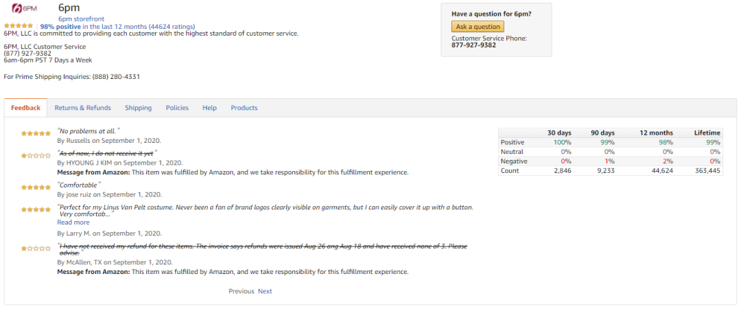Click five-star rating of Russells' review
This screenshot has height=309, width=741.
[x=36, y=133]
